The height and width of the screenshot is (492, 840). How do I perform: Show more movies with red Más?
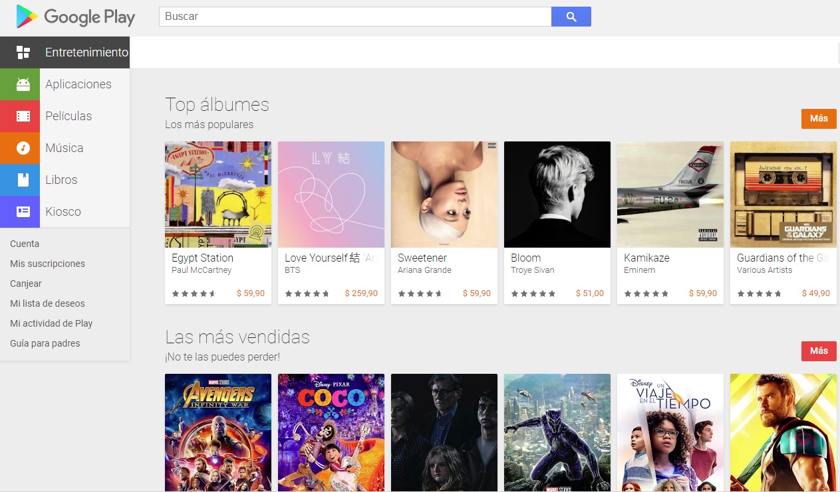819,351
